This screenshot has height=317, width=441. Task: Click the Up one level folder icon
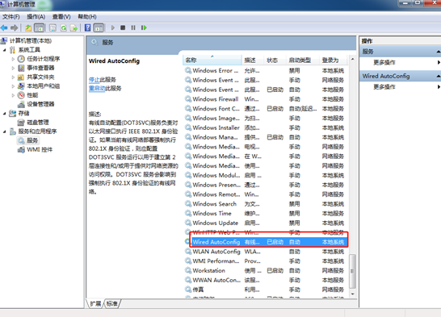[x=28, y=27]
